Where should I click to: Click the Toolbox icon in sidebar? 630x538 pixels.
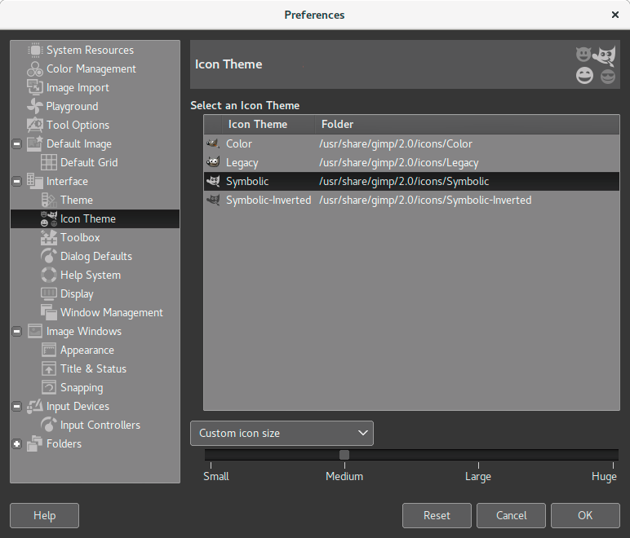(49, 238)
